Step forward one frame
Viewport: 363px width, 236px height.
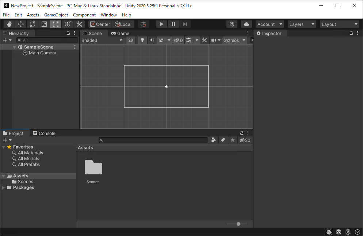point(185,24)
